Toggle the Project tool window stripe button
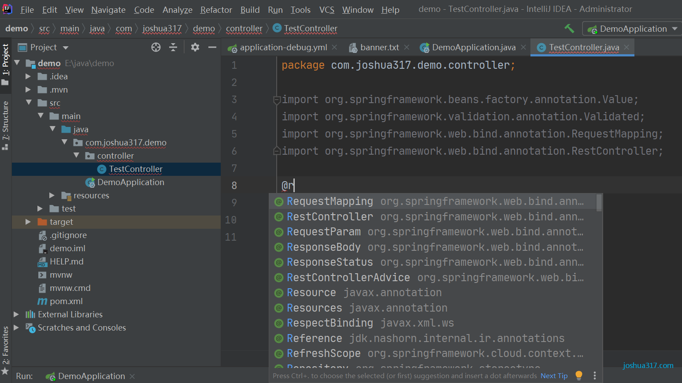 click(x=5, y=65)
